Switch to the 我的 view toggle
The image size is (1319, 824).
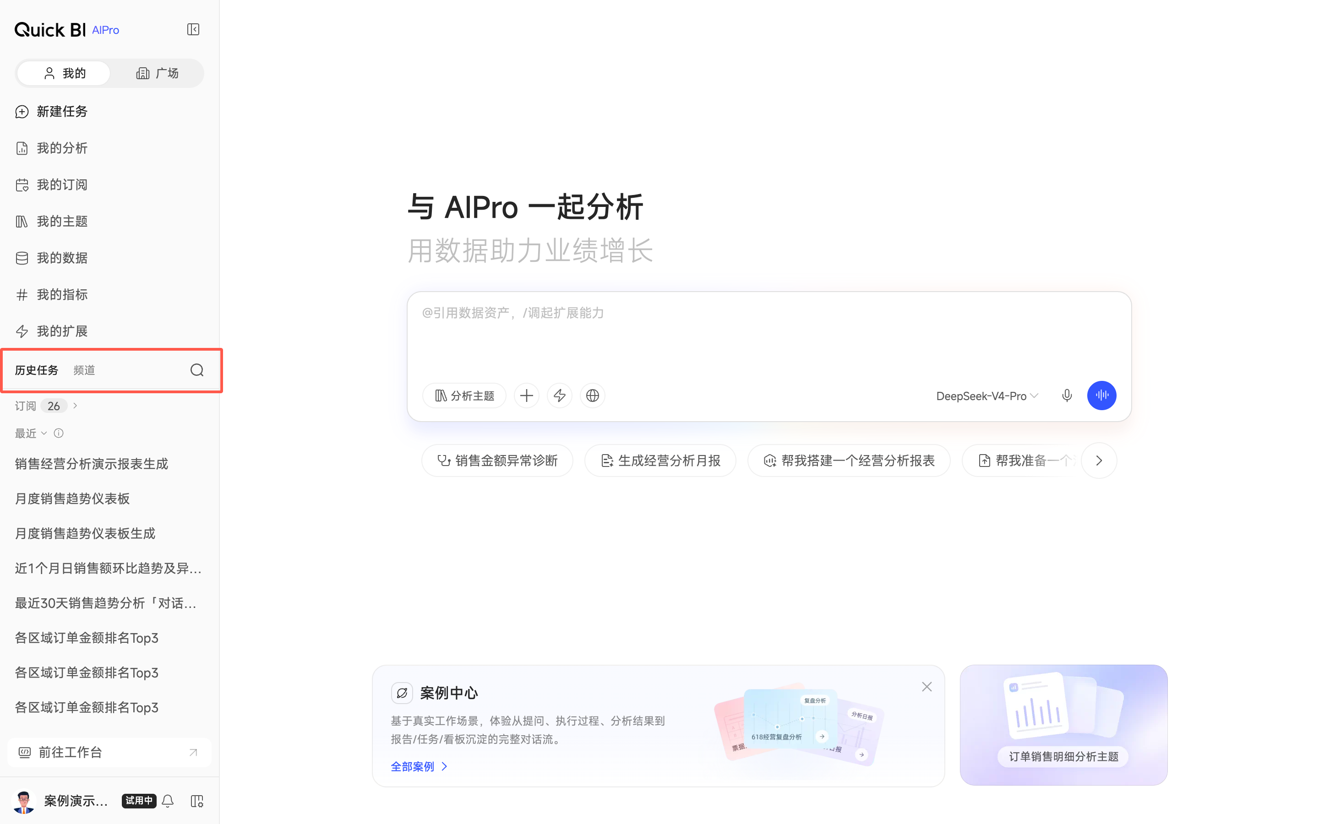64,73
